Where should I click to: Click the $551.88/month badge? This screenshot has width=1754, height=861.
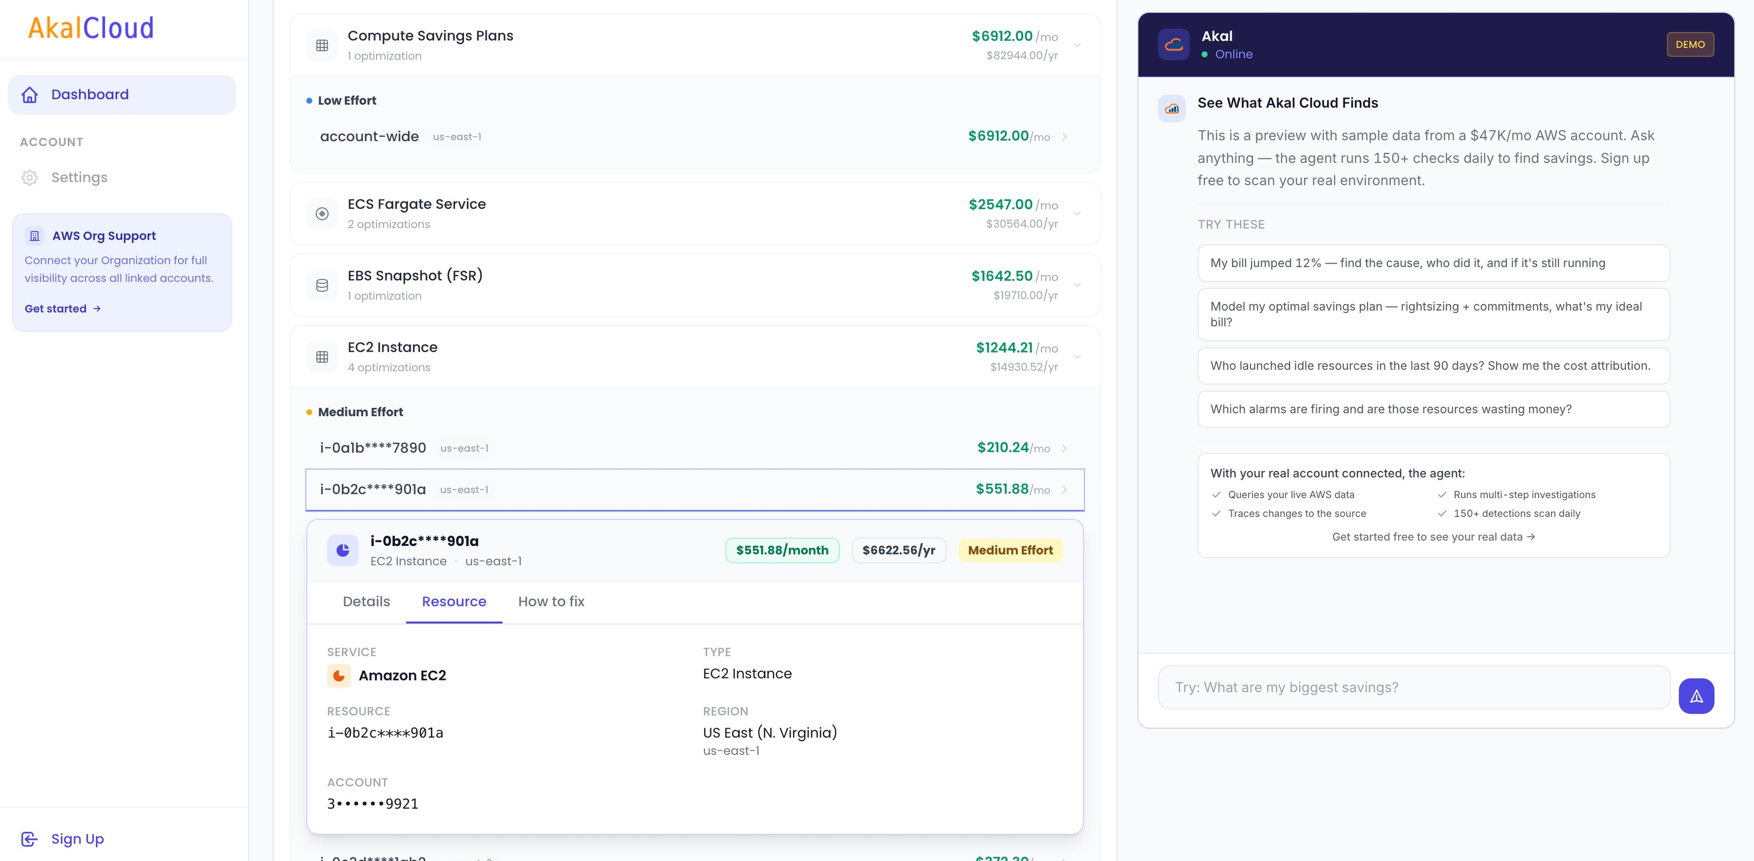(783, 550)
